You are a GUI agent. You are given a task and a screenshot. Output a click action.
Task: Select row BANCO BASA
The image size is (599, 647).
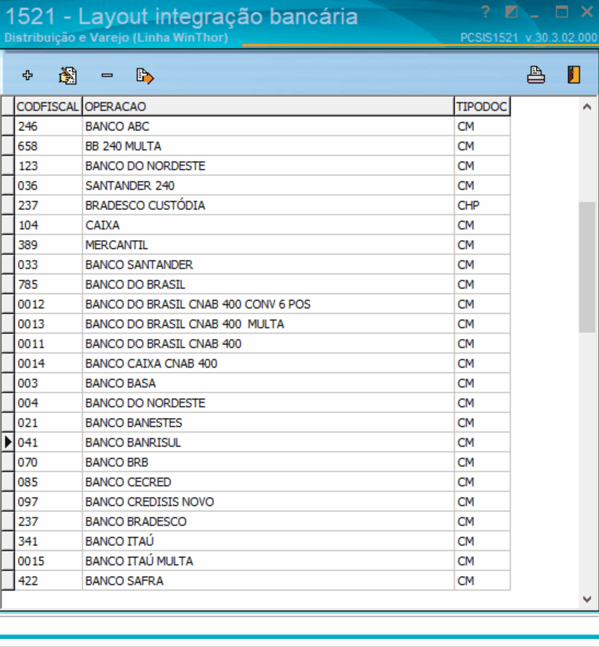point(262,384)
